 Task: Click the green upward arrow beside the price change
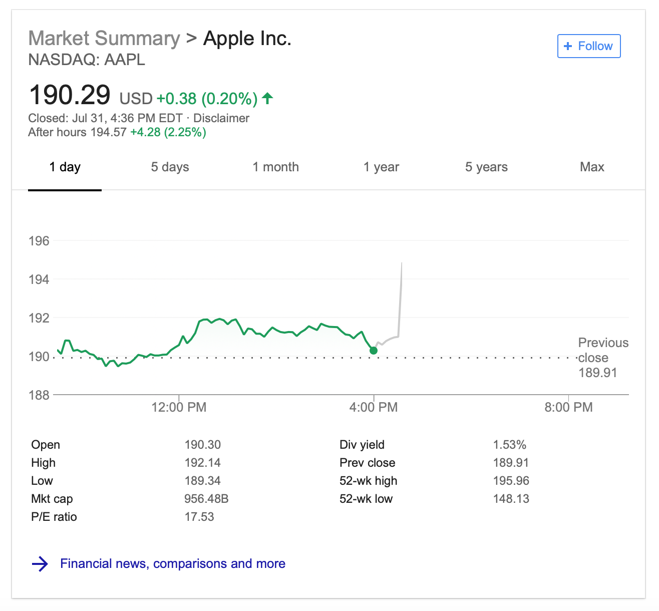[267, 99]
